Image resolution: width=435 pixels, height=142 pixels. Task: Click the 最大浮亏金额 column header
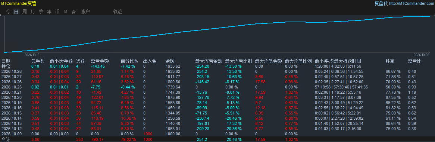209,61
